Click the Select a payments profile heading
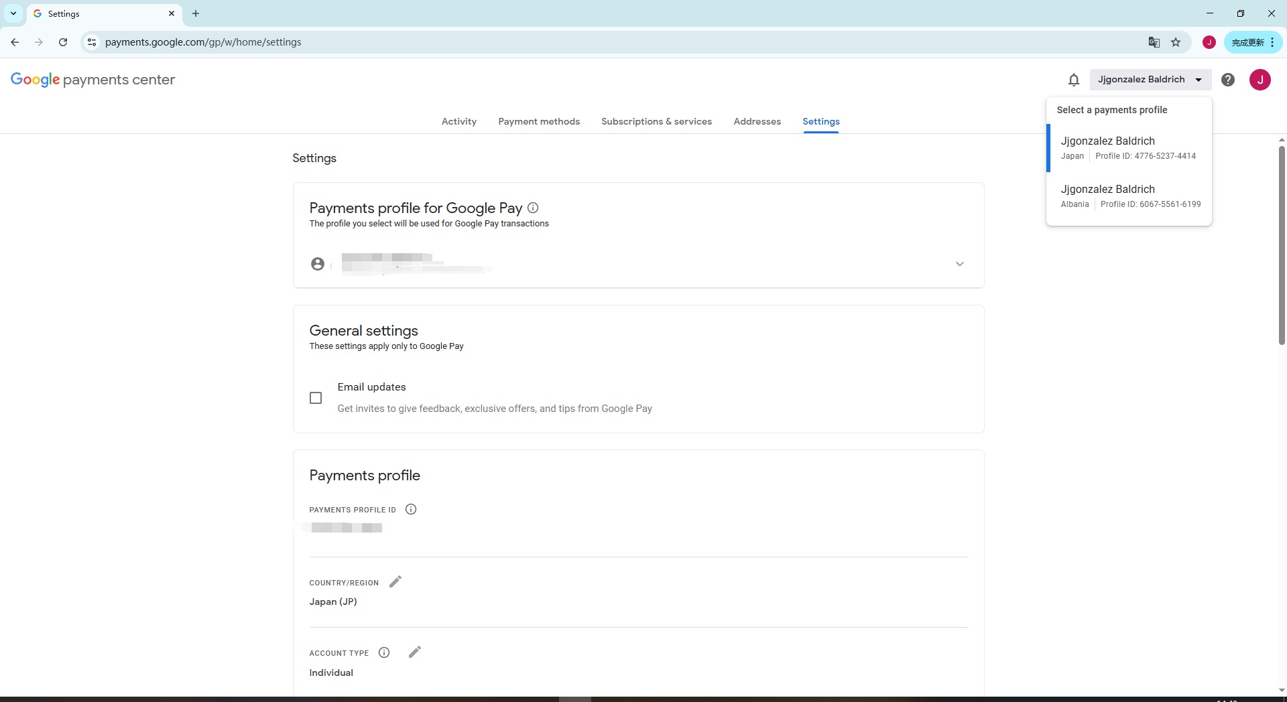 pyautogui.click(x=1112, y=110)
